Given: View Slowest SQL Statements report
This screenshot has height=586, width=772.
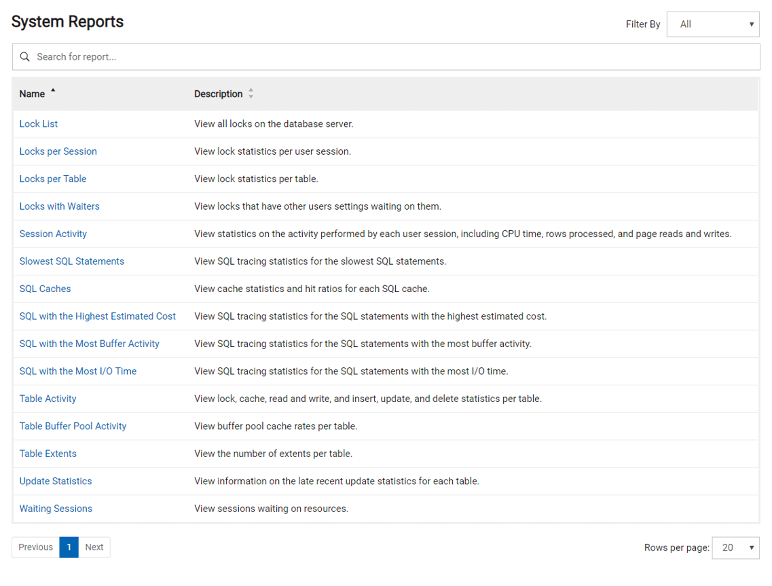Looking at the screenshot, I should 71,261.
